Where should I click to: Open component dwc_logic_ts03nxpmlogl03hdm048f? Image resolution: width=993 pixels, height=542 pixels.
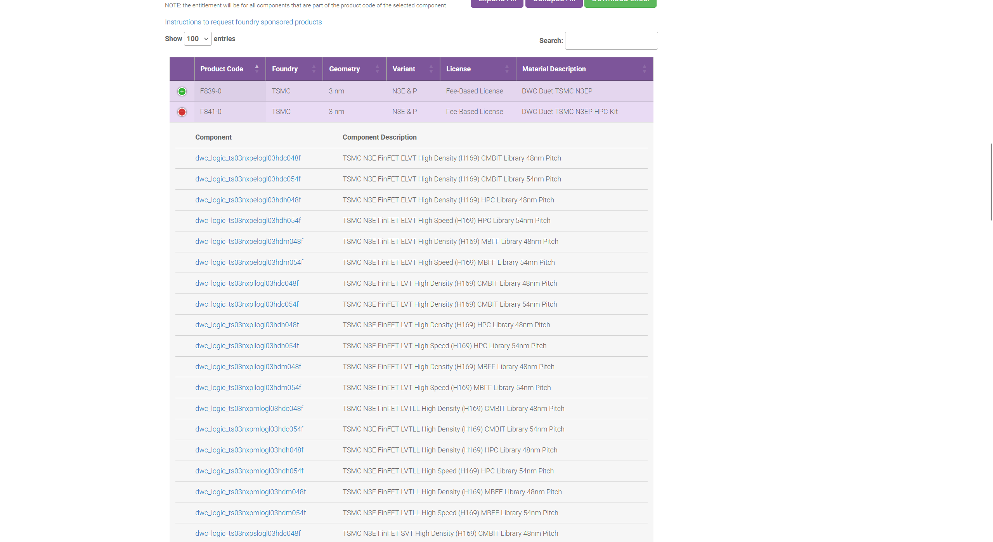pyautogui.click(x=251, y=492)
